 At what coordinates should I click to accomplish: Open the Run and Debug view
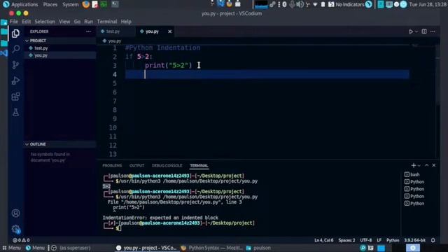point(15,80)
